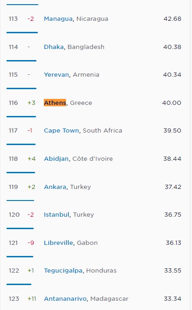This screenshot has width=192, height=310.
Task: Open the Istanbul city link
Action: click(x=56, y=215)
